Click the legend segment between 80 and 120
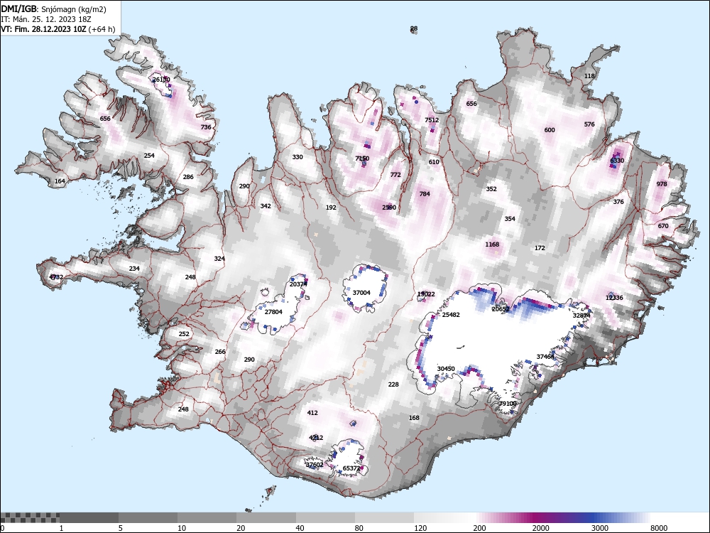Image resolution: width=710 pixels, height=533 pixels. coord(384,517)
